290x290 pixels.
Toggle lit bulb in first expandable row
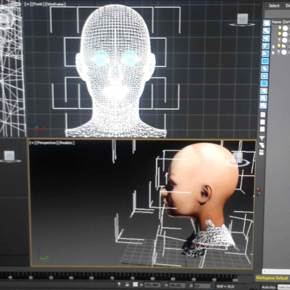tap(279, 46)
